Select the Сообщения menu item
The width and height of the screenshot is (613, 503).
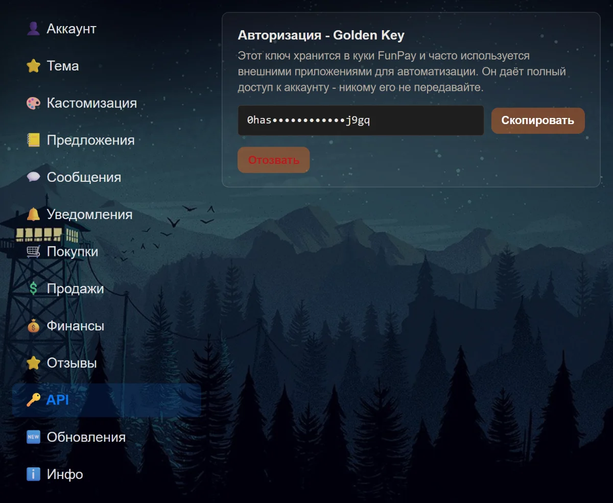(x=106, y=177)
